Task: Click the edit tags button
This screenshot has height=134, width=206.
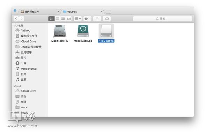Action: 107,19
